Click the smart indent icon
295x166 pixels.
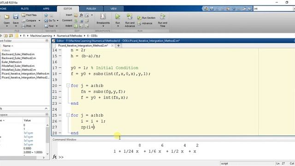pos(76,26)
